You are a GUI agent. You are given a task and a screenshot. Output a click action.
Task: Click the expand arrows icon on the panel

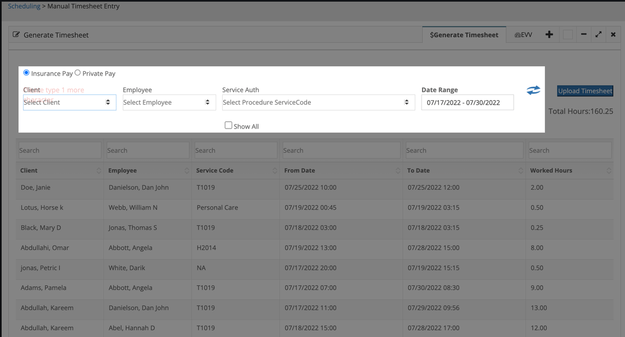(598, 34)
